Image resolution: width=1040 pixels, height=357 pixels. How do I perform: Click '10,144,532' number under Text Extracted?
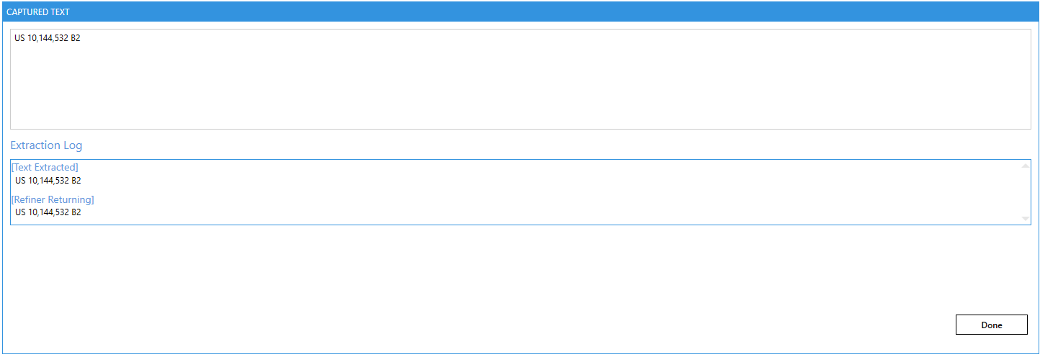[x=48, y=181]
